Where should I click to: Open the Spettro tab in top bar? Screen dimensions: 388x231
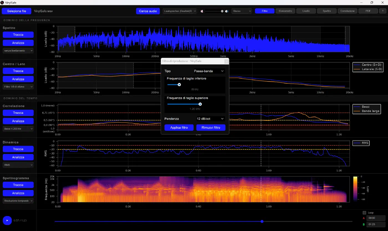tap(327, 11)
